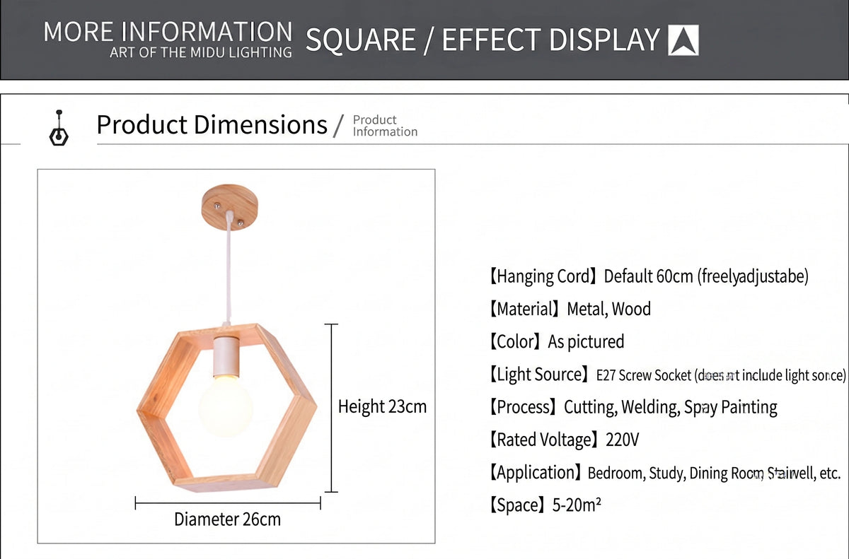849x559 pixels.
Task: Click the hexagon pendant icon beside Product Dimensions
Action: tap(59, 128)
